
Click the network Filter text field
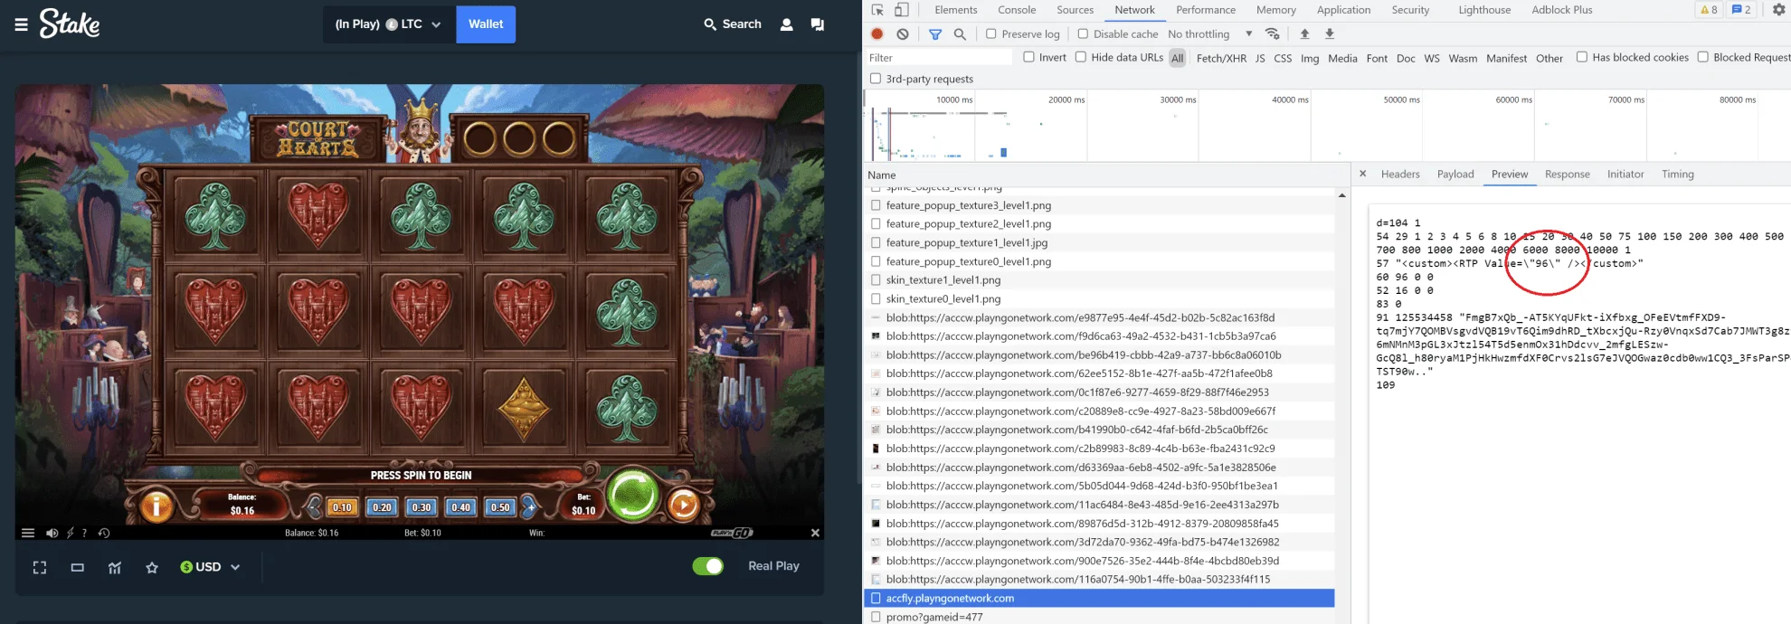click(x=939, y=58)
